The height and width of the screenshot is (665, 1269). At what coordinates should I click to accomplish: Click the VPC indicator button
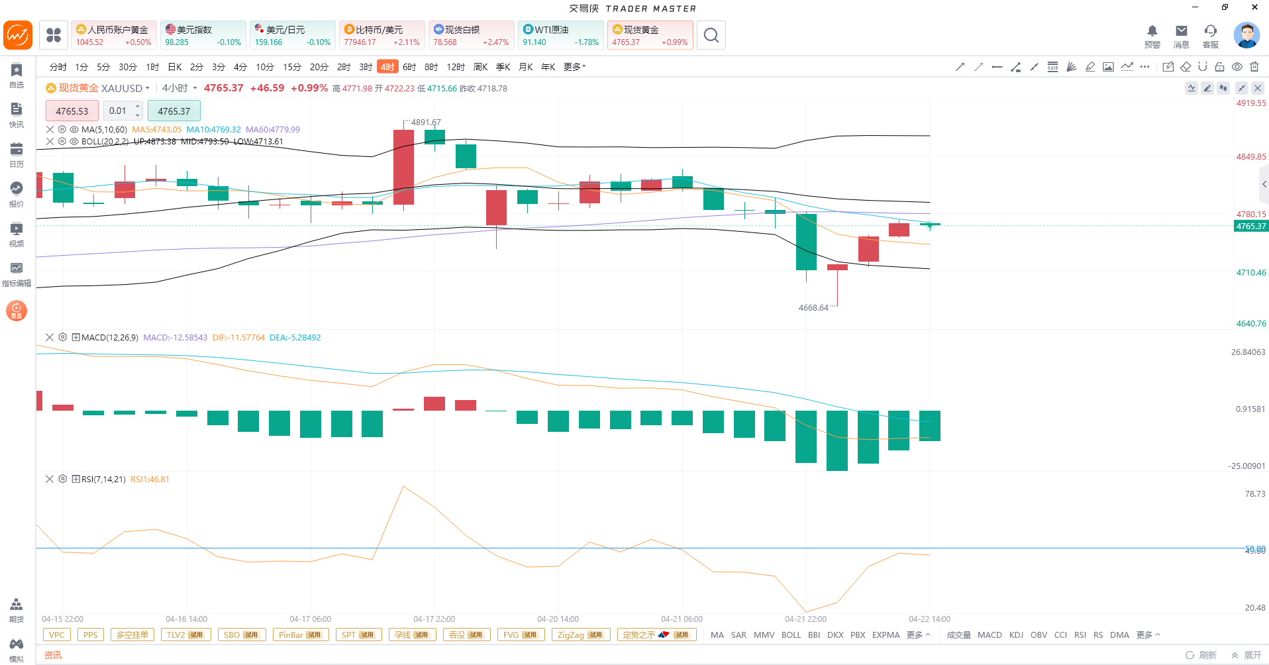coord(57,635)
